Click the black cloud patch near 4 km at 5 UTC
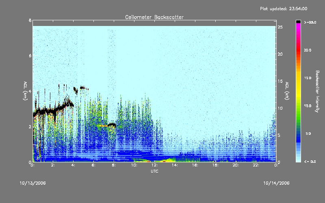Image resolution: width=325 pixels, height=203 pixels. click(82, 88)
